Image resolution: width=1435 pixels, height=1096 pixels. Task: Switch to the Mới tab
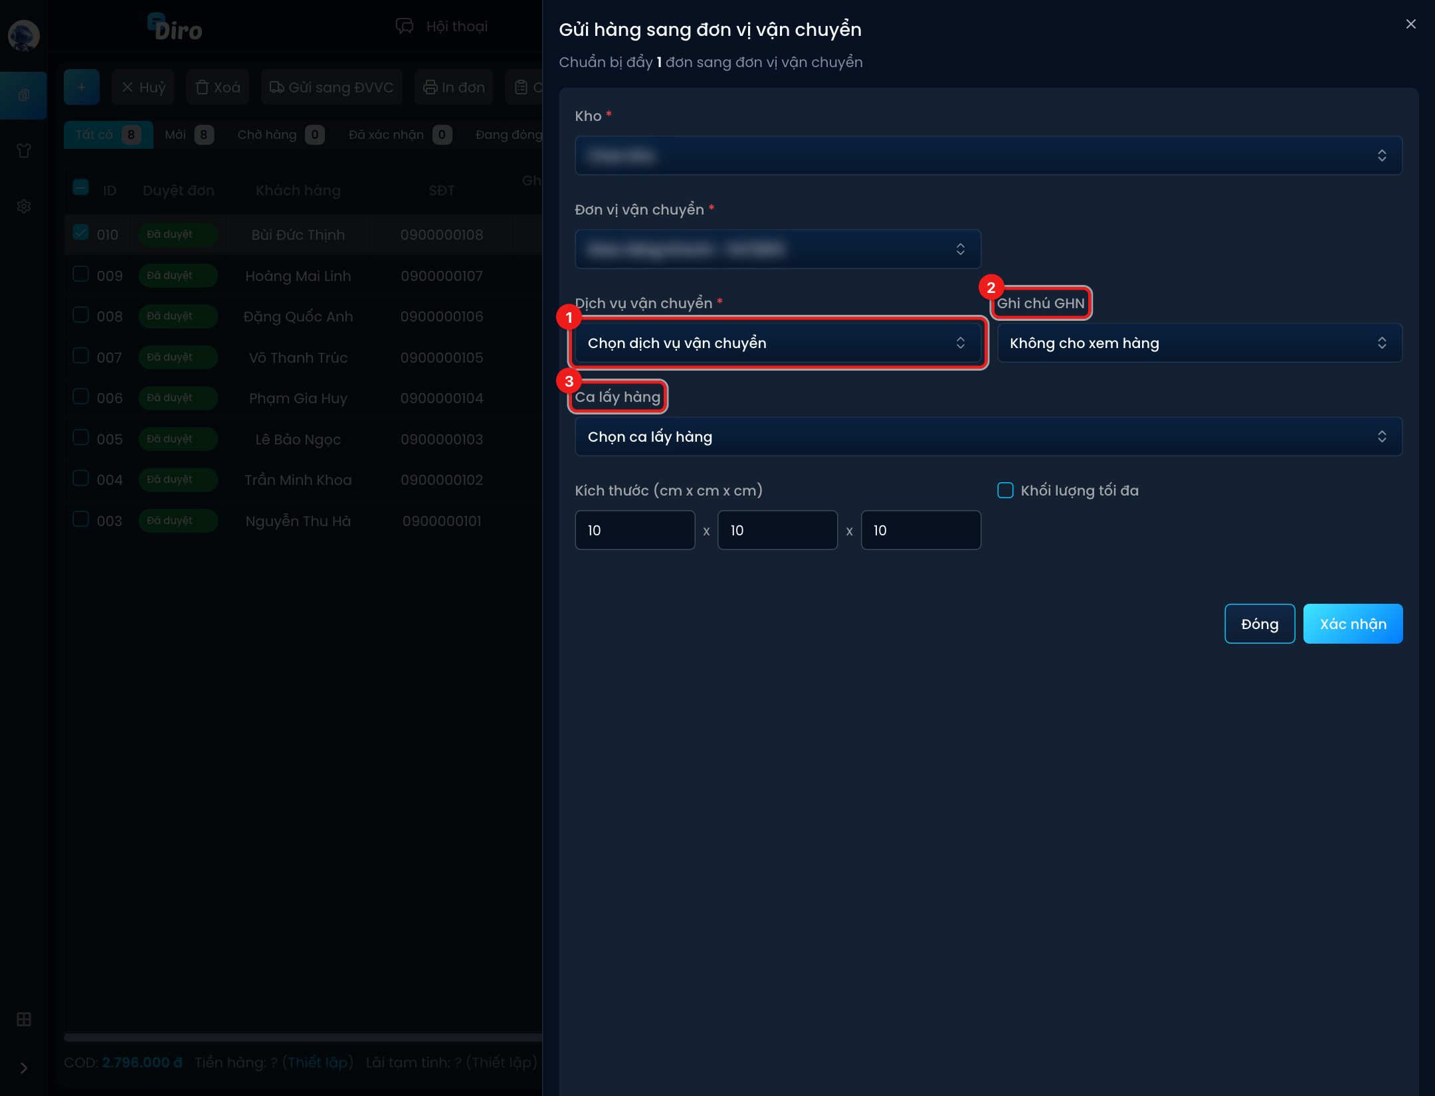point(189,135)
